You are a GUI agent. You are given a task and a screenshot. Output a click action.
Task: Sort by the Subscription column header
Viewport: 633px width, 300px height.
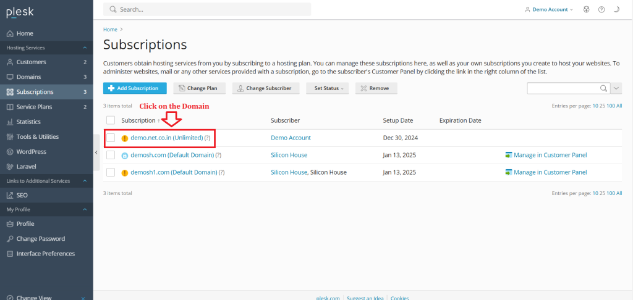(138, 120)
